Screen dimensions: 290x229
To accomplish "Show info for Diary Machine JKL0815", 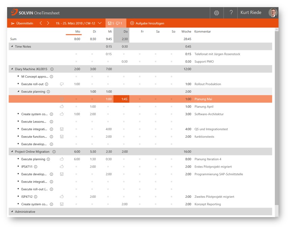I will tap(52, 69).
